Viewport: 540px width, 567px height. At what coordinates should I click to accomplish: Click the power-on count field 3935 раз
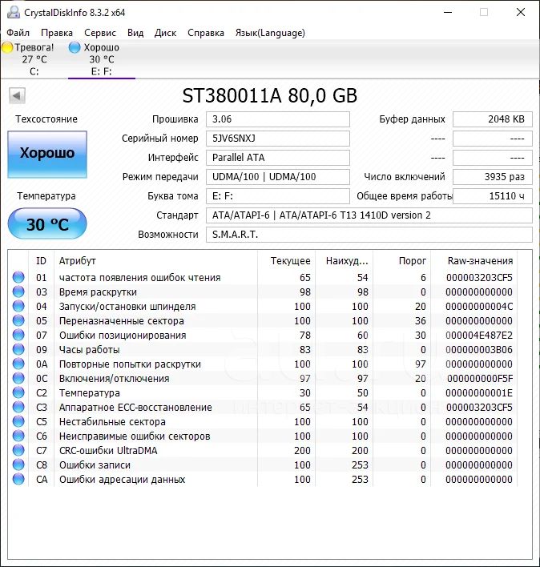[x=493, y=177]
